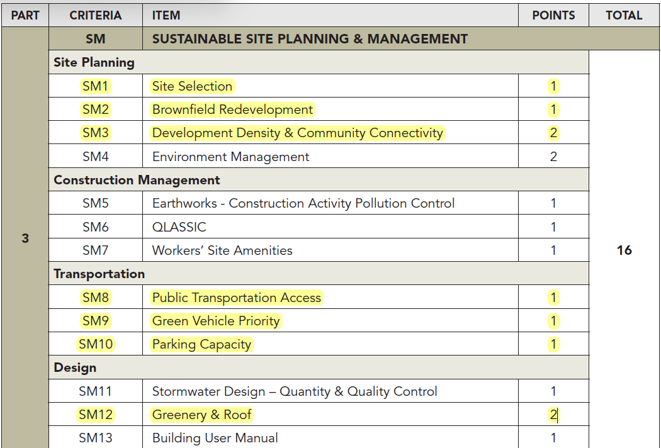Click the 'QLASSIC' item text
661x448 pixels.
[x=179, y=227]
